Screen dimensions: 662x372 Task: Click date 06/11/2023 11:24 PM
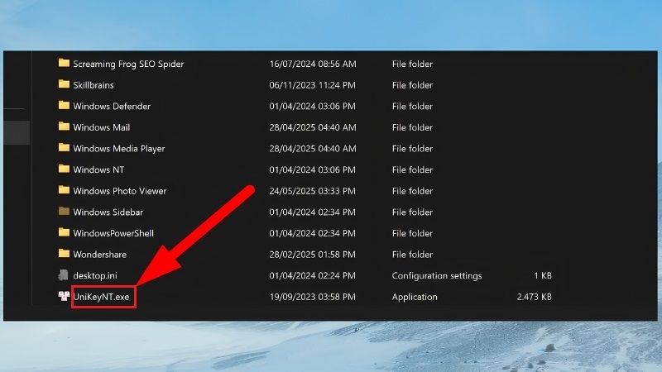(x=313, y=85)
